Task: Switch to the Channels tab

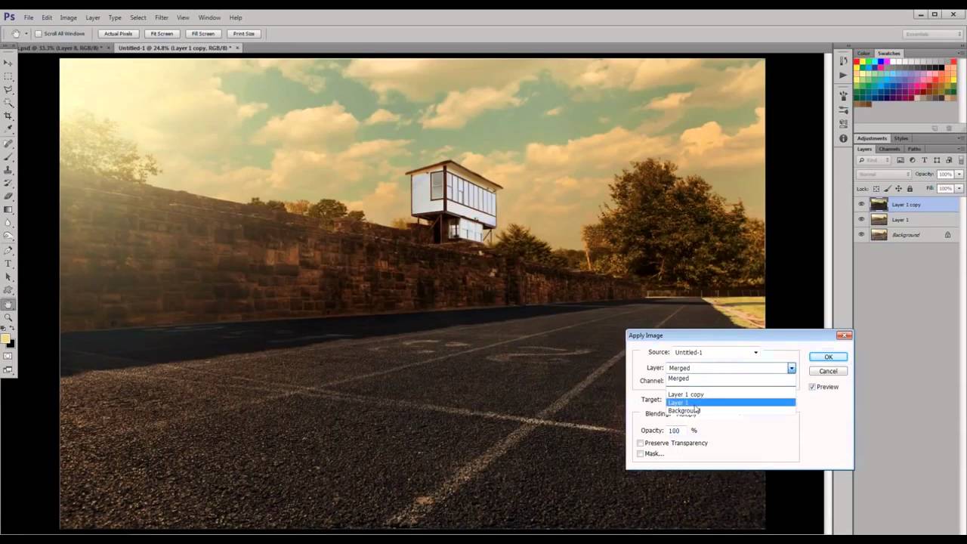Action: pyautogui.click(x=888, y=149)
